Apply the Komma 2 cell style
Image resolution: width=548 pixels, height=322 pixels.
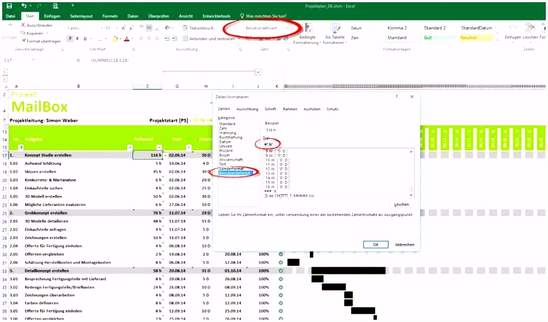click(x=397, y=28)
